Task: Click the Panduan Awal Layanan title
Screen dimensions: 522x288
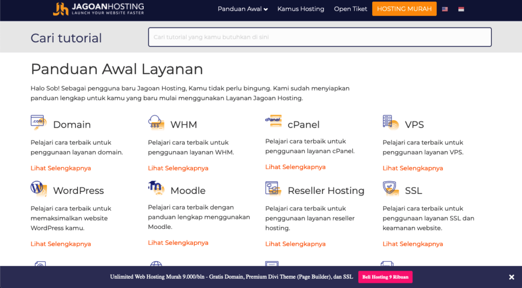Action: coord(117,69)
